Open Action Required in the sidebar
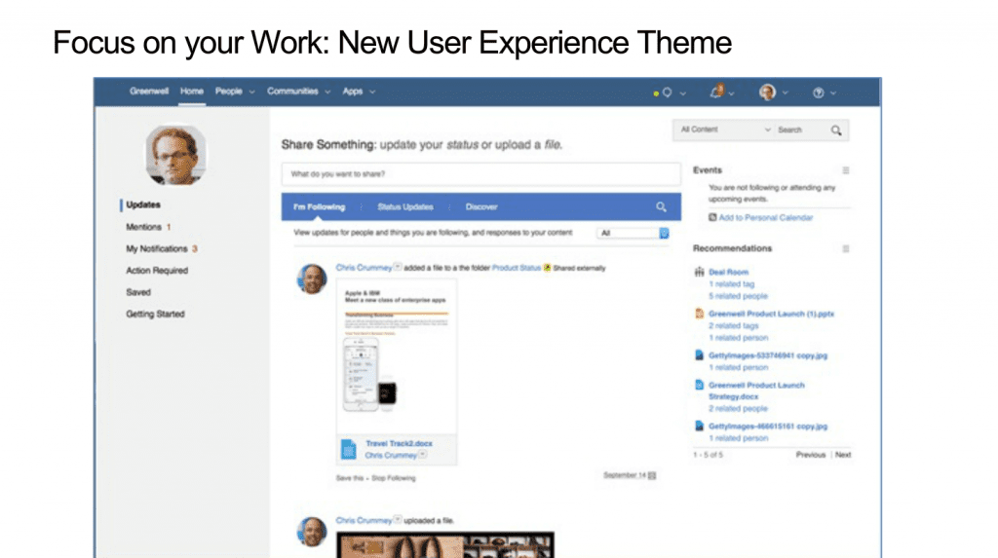This screenshot has width=998, height=558. click(x=157, y=271)
